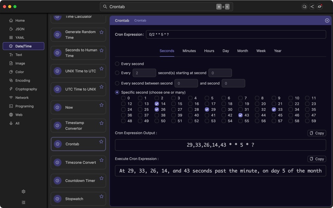Check second 59
Screen dimensions: 333x208
307,121
